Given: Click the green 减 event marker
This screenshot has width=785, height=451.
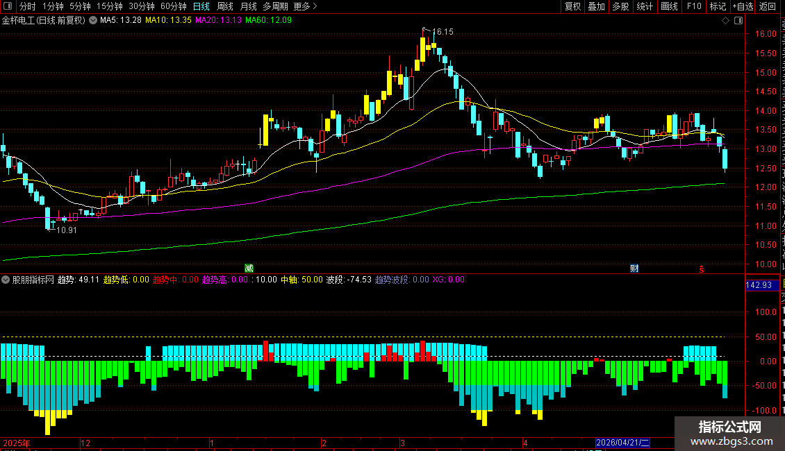Looking at the screenshot, I should [x=249, y=269].
